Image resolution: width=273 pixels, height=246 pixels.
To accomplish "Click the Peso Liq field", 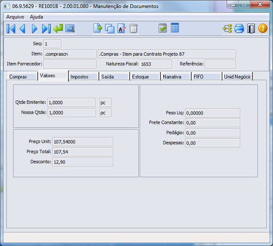I will (x=213, y=113).
